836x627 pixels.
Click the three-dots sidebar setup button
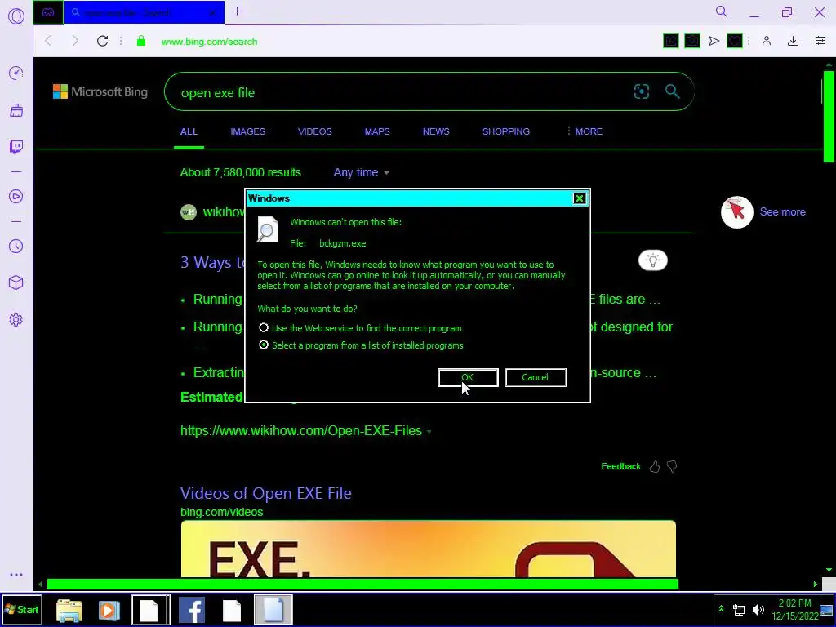(x=16, y=575)
